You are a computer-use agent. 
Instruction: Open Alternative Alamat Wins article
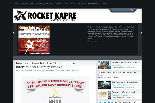point(125,63)
